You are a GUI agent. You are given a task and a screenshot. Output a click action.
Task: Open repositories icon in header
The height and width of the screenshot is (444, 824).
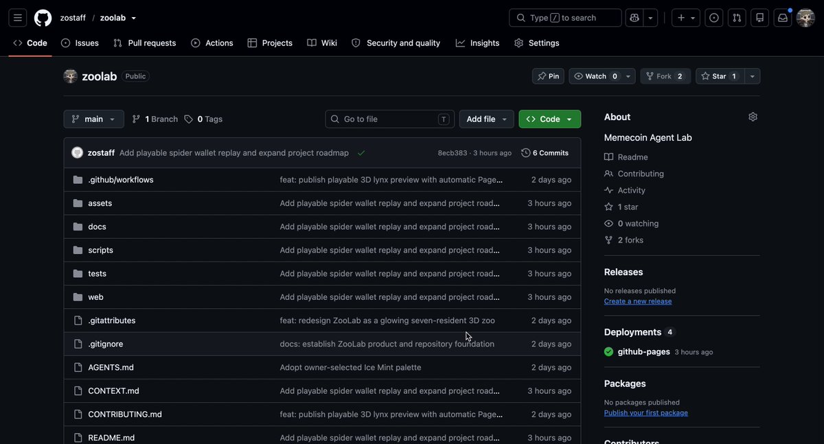point(759,18)
